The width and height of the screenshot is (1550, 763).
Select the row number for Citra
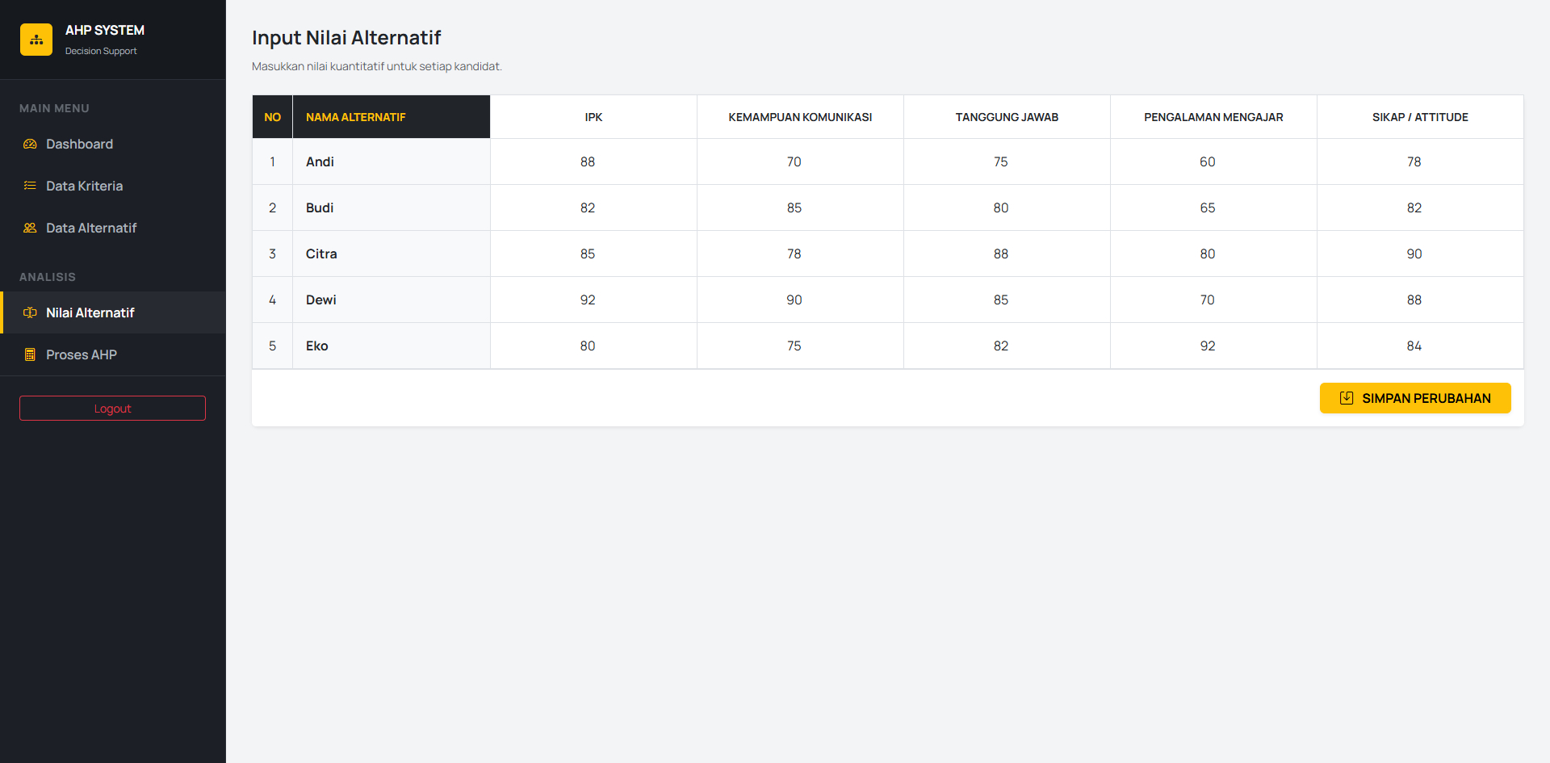272,254
